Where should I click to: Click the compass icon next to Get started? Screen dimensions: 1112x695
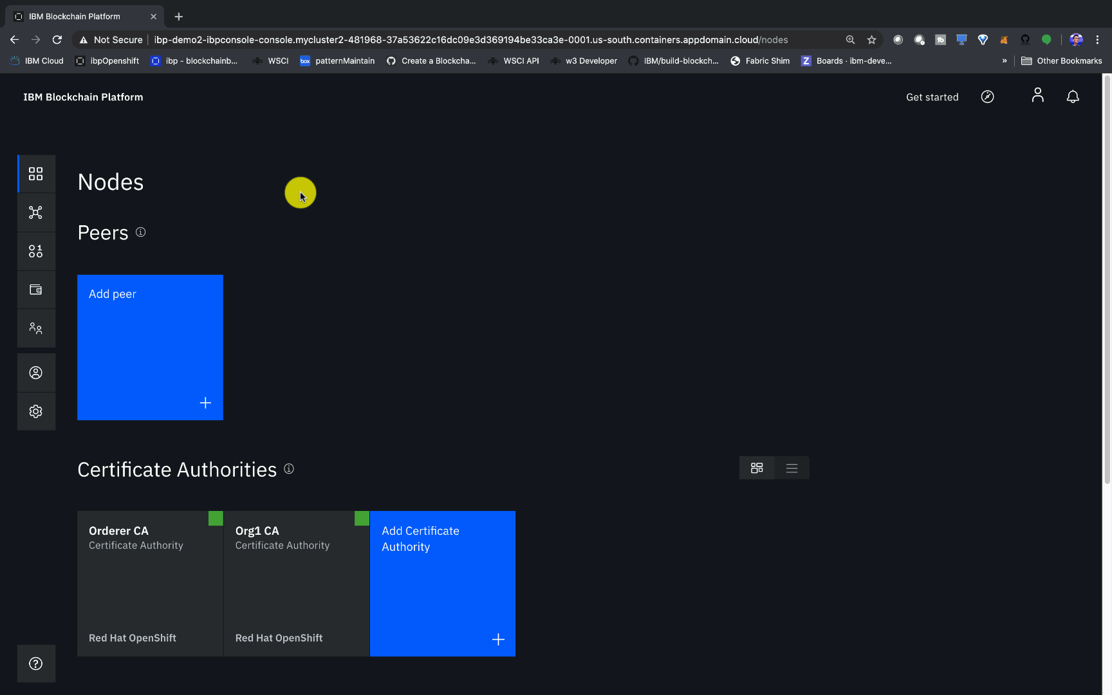click(987, 97)
